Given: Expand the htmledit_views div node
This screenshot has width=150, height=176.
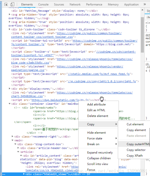Looking at the screenshot, I should pos(24,174).
